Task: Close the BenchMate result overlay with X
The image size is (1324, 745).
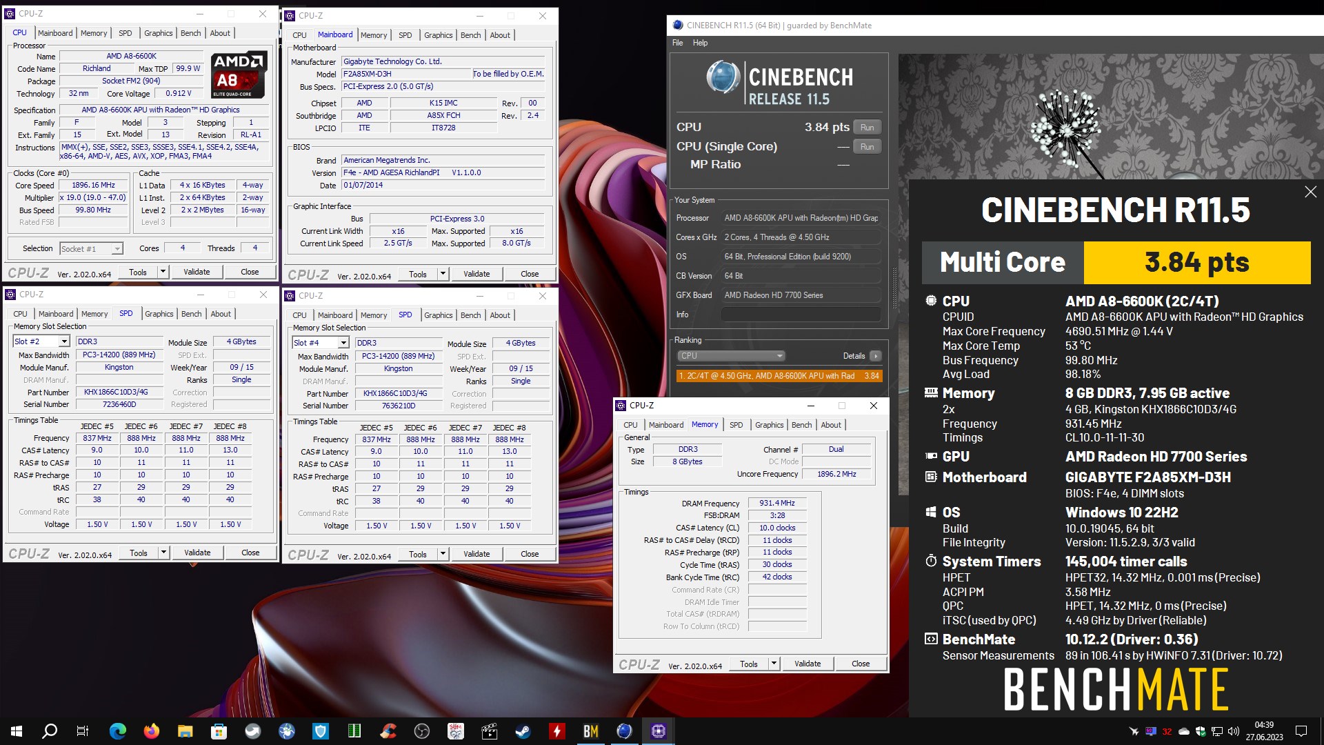Action: click(x=1310, y=192)
